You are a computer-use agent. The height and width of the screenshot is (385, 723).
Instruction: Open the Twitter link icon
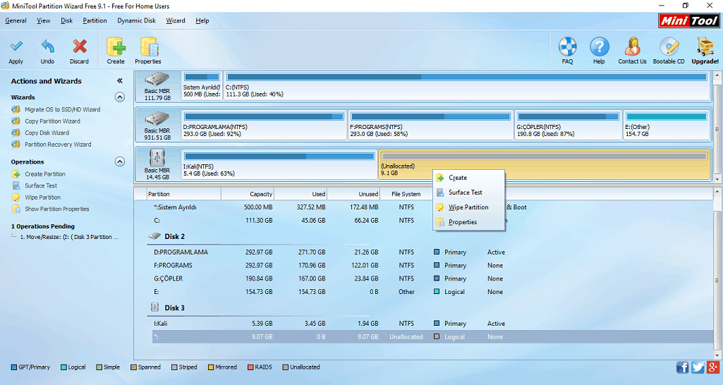[698, 367]
